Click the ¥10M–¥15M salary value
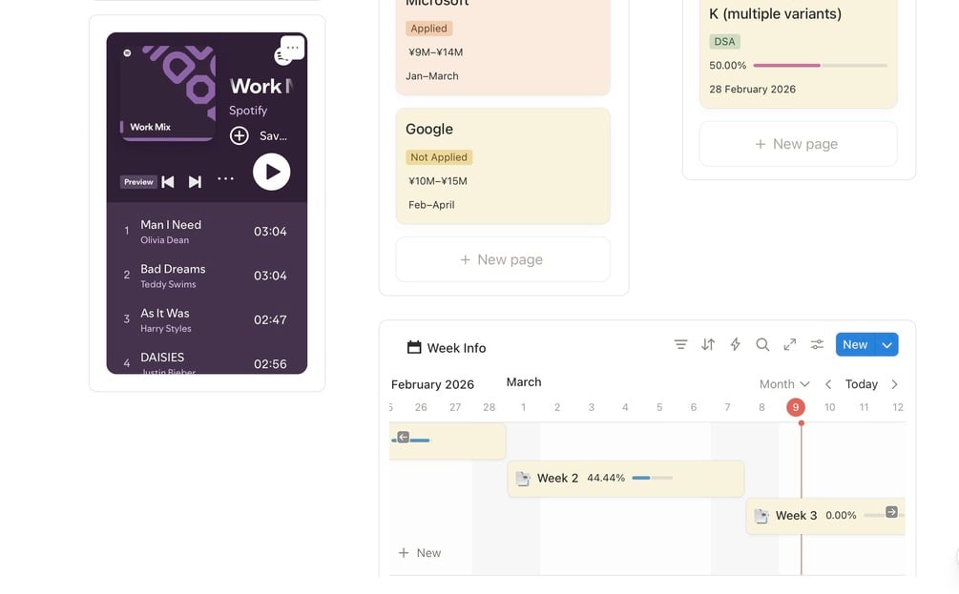The image size is (959, 594). [438, 181]
